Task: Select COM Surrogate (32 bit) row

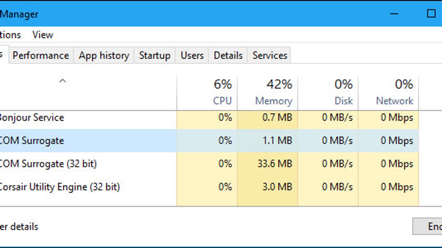Action: pos(209,164)
